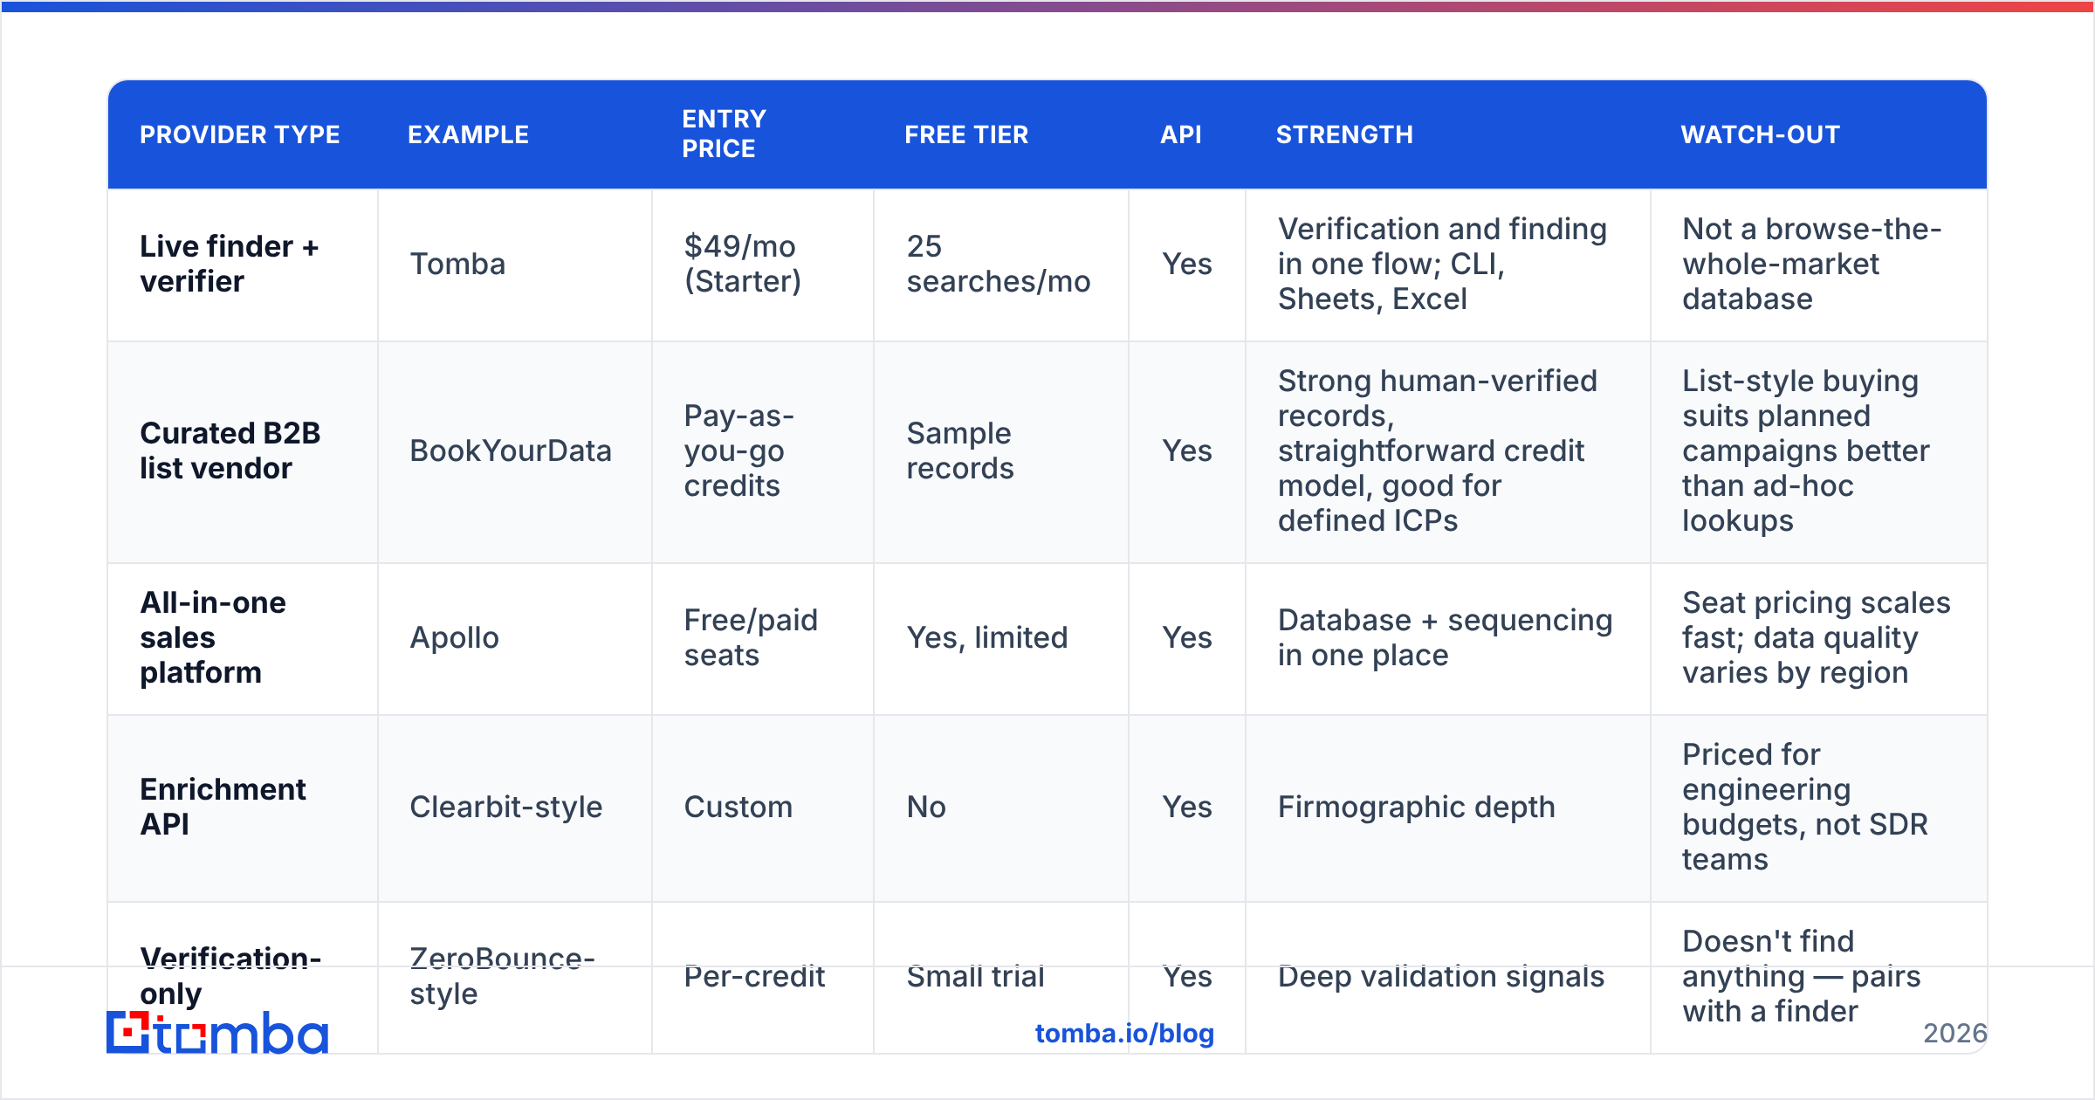Select 'Database + sequencing in one place' cell
The width and height of the screenshot is (2095, 1100).
pyautogui.click(x=1448, y=638)
